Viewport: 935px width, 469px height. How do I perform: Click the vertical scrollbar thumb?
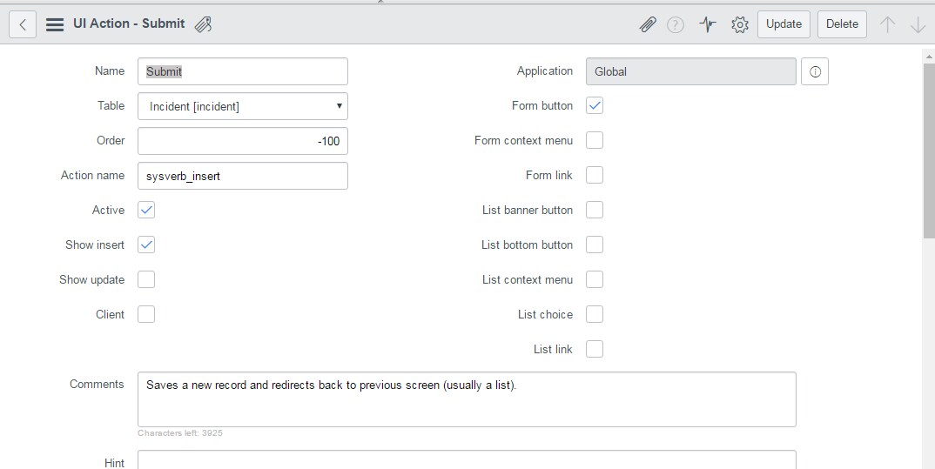929,151
